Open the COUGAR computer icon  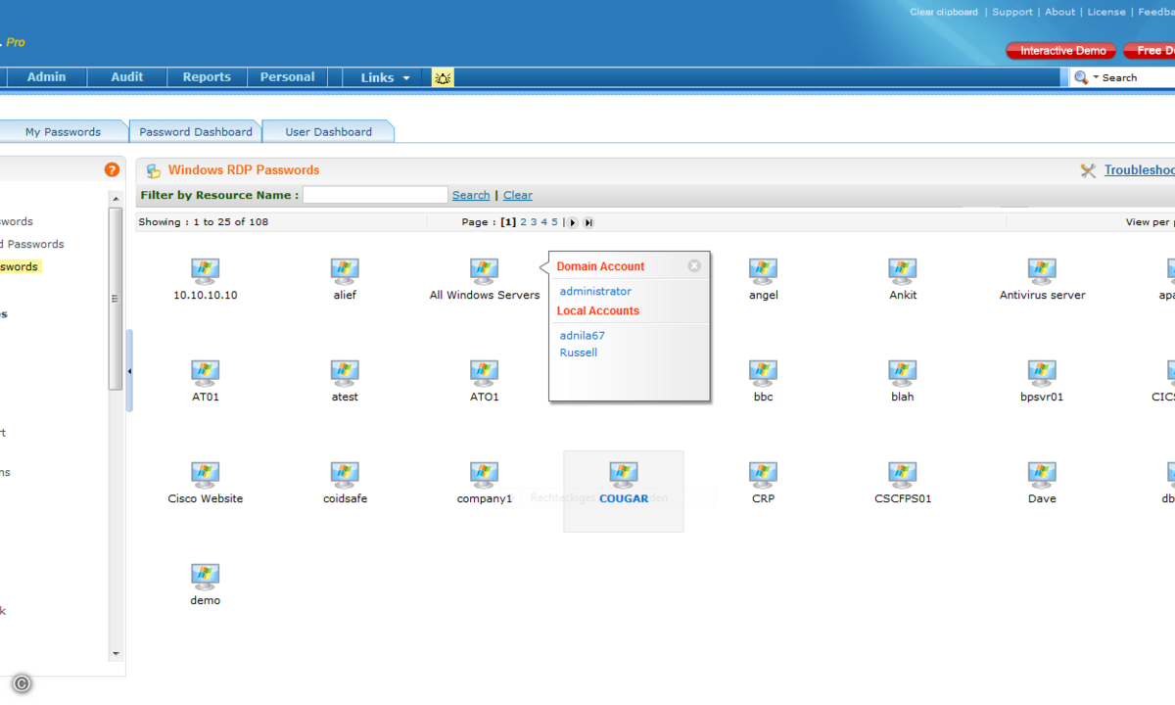[x=624, y=474]
